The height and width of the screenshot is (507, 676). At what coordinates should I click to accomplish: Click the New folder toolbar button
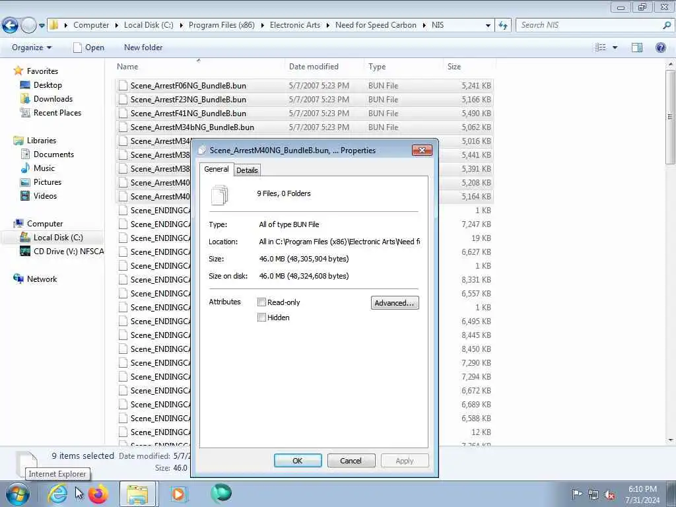click(x=143, y=48)
